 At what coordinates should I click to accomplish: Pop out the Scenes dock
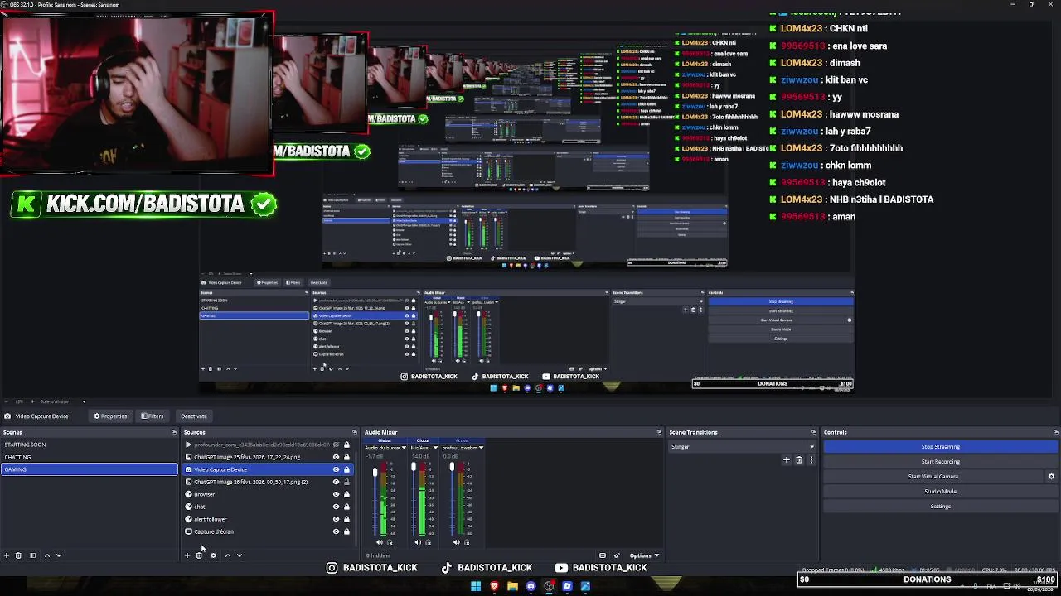pyautogui.click(x=173, y=432)
